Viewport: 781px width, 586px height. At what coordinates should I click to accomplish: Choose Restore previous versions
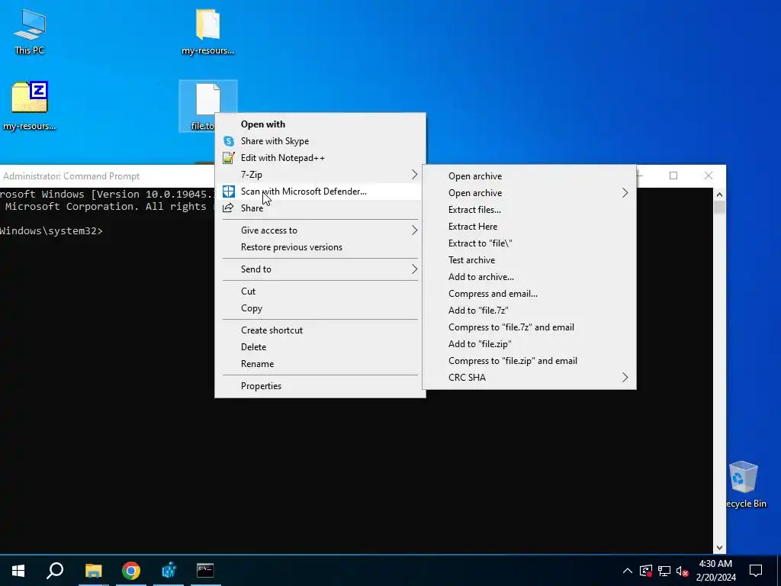point(320,247)
